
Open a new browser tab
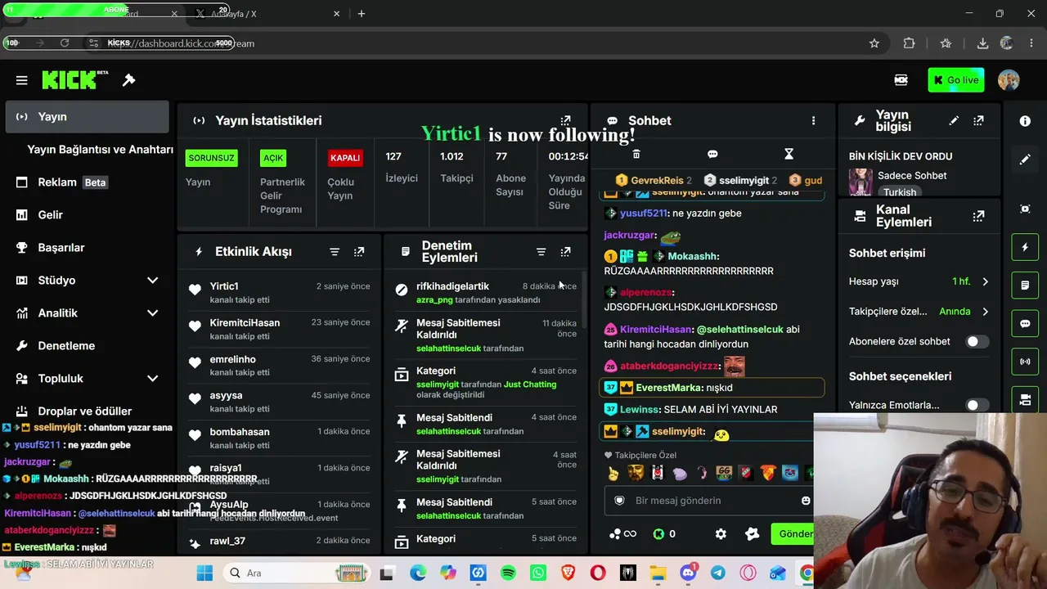(362, 14)
